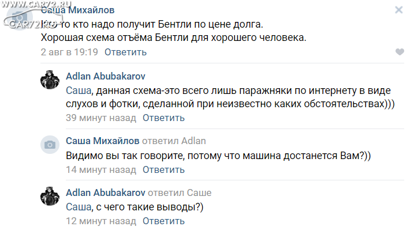Click the Саша mention before 'с чего такие выводы'
This screenshot has width=414, height=234.
(x=79, y=207)
